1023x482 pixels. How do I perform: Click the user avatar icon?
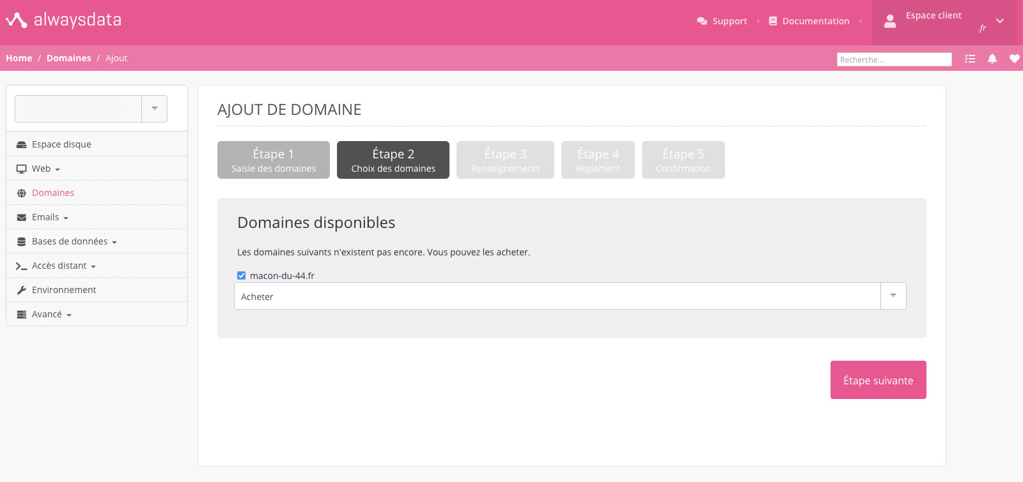[890, 22]
